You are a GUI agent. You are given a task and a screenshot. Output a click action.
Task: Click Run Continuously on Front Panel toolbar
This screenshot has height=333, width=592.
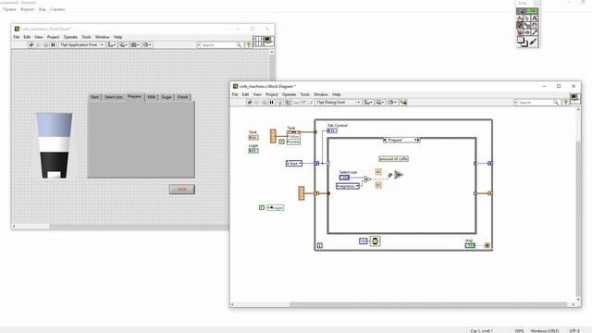pyautogui.click(x=39, y=45)
